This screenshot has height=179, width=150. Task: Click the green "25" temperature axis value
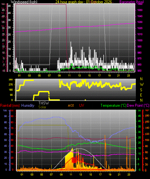click(139, 138)
